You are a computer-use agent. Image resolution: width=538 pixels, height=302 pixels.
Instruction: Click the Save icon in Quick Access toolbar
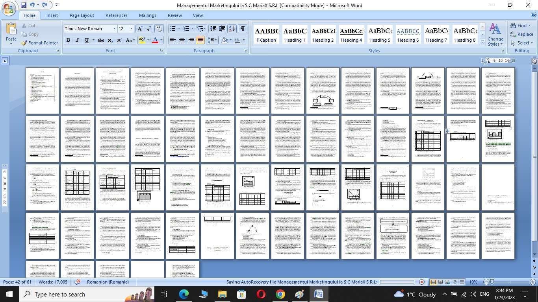click(24, 5)
